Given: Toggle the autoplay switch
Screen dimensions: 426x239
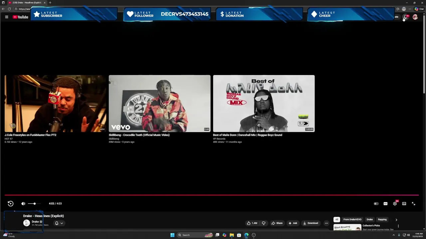Looking at the screenshot, I should [376, 203].
